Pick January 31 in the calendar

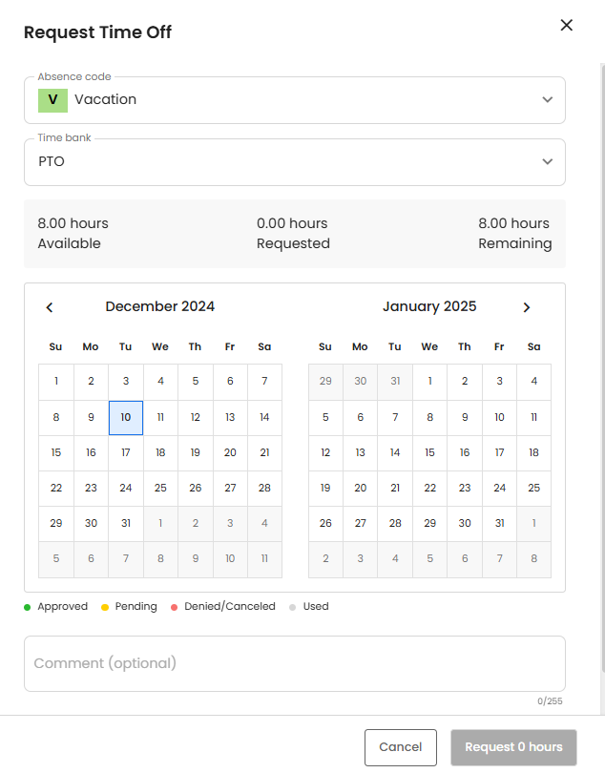499,523
